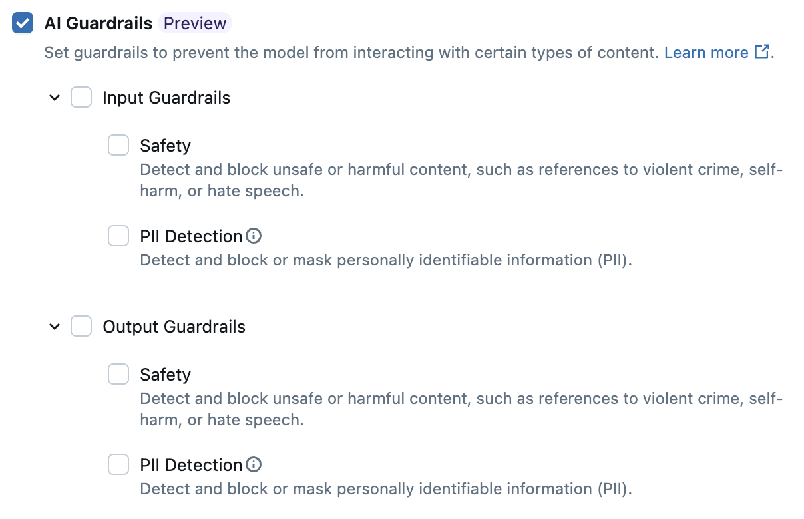Click the external link icon after Learn more

coord(761,52)
